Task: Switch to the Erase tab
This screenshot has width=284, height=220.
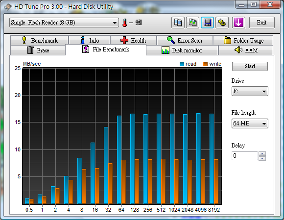Action: pos(38,50)
